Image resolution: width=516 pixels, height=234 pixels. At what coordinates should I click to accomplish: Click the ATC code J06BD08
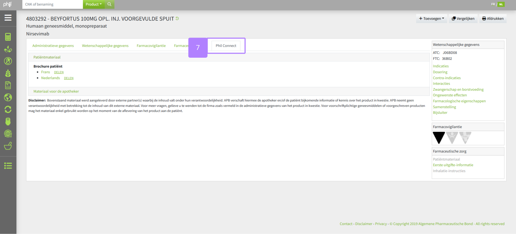coord(450,53)
